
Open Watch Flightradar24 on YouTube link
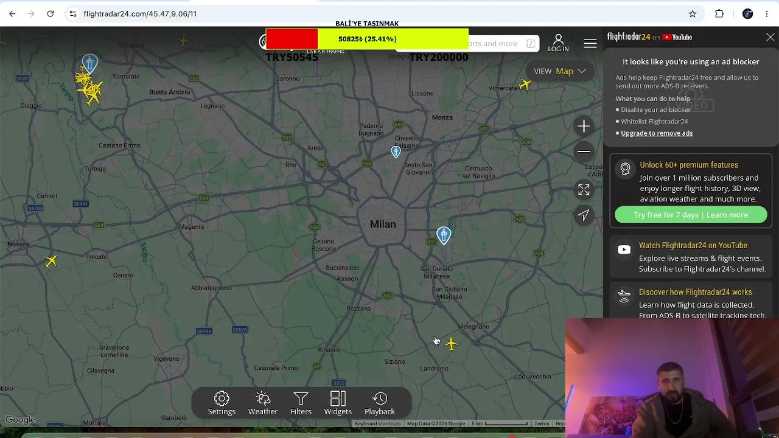693,245
